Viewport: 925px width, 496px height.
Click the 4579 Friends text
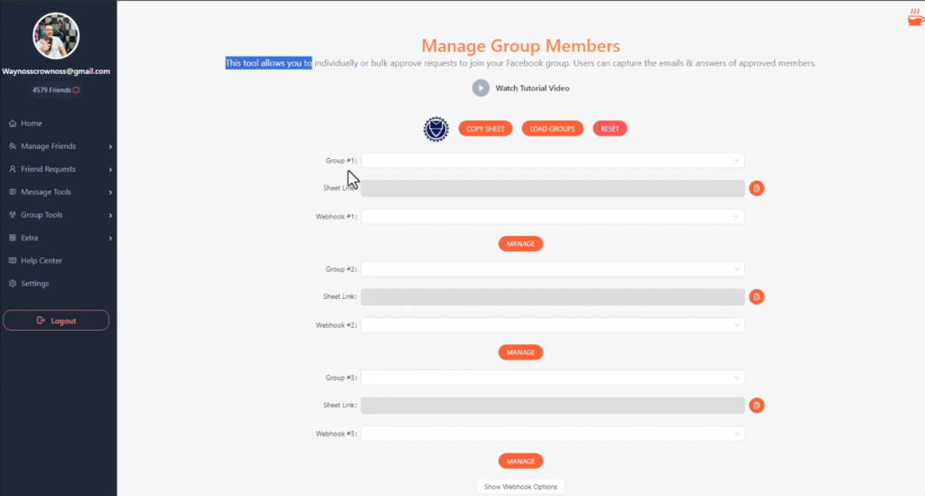tap(51, 90)
